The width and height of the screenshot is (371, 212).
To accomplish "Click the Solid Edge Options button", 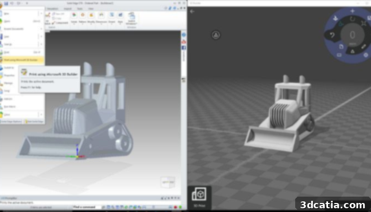I will 11,121.
